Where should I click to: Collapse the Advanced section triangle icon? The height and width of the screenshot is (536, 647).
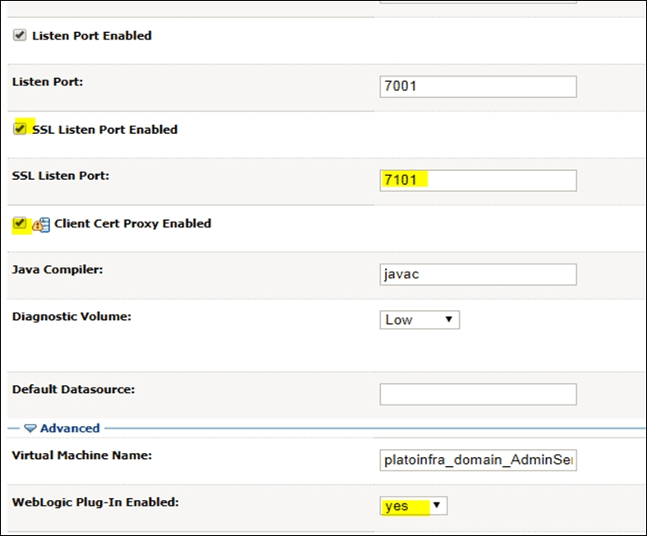pyautogui.click(x=30, y=428)
